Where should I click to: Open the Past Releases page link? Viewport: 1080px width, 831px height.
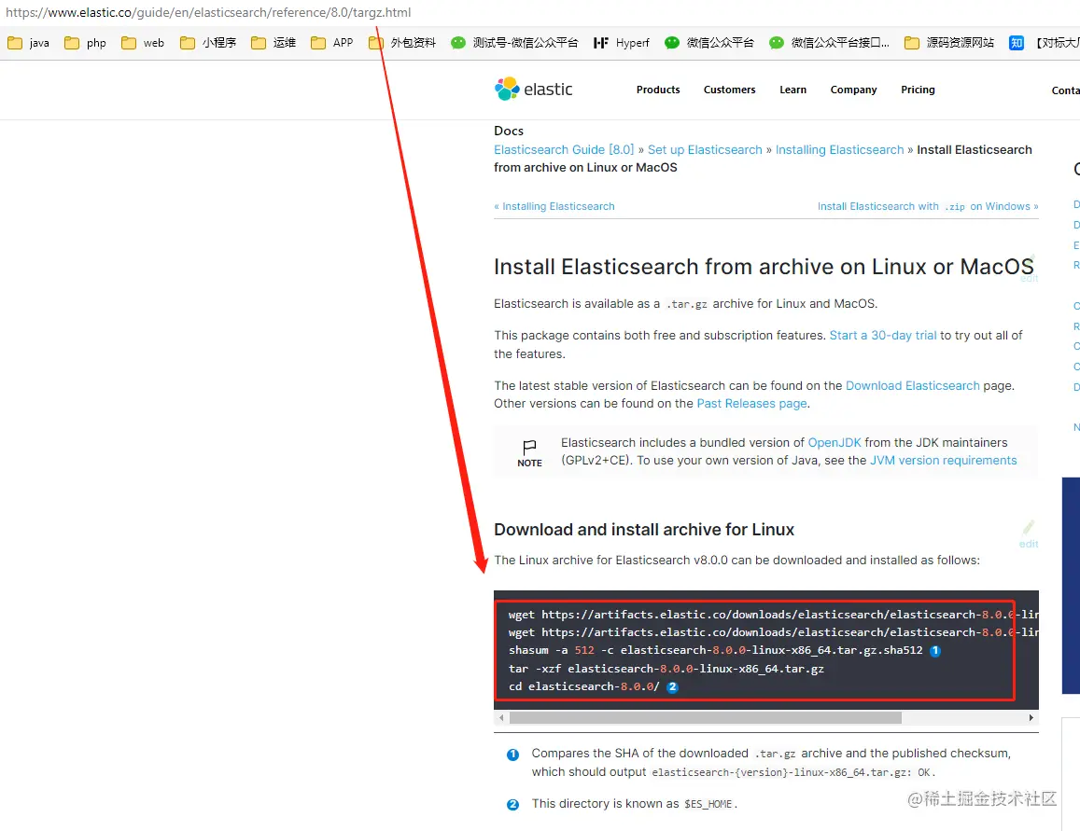click(x=751, y=404)
